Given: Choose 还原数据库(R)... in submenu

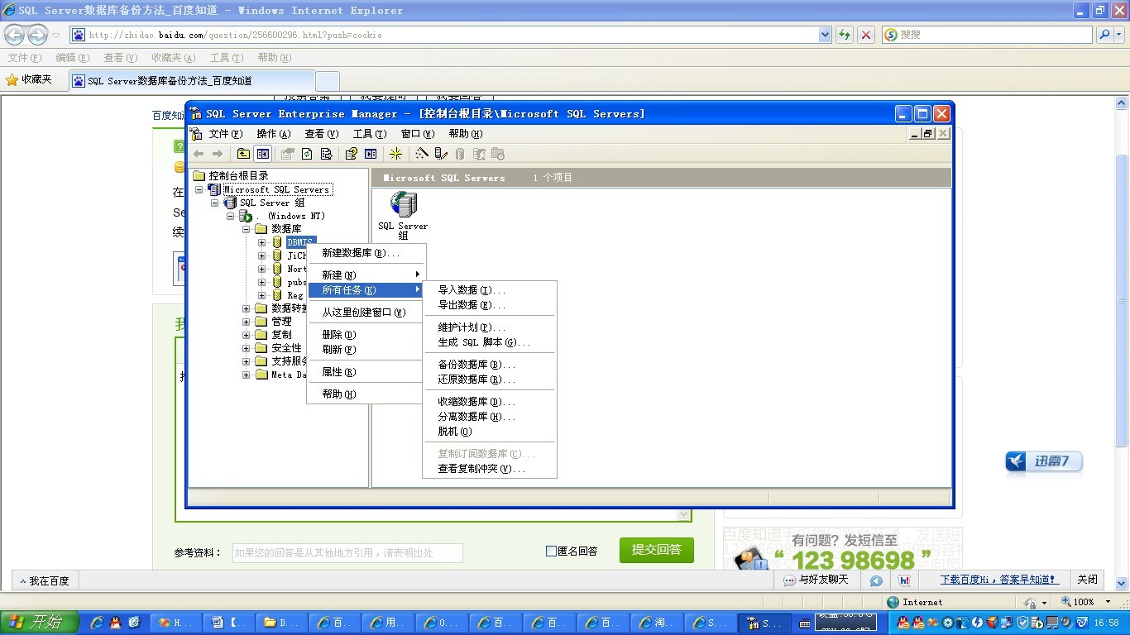Looking at the screenshot, I should (491, 380).
